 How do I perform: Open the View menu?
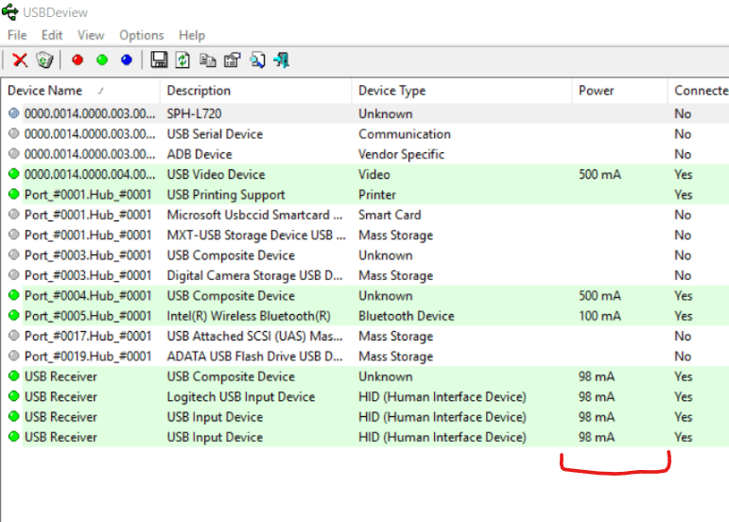(x=91, y=35)
